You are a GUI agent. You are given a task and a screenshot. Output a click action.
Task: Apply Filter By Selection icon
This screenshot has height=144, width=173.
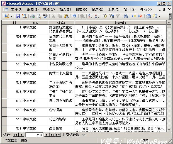click(105, 16)
